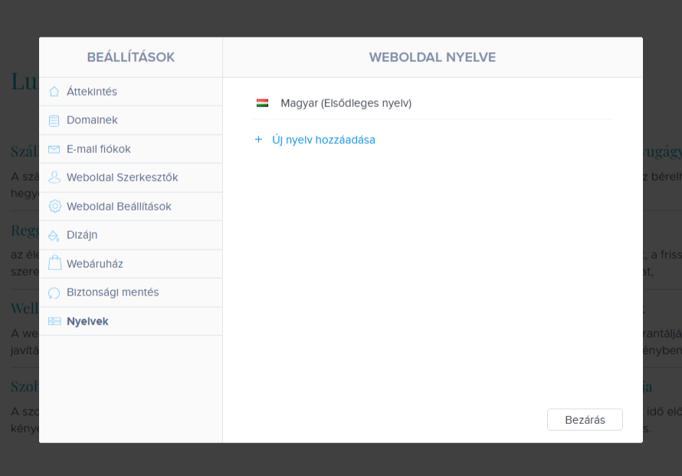
Task: Click Új nyelv hozzáadása link
Action: [x=323, y=140]
